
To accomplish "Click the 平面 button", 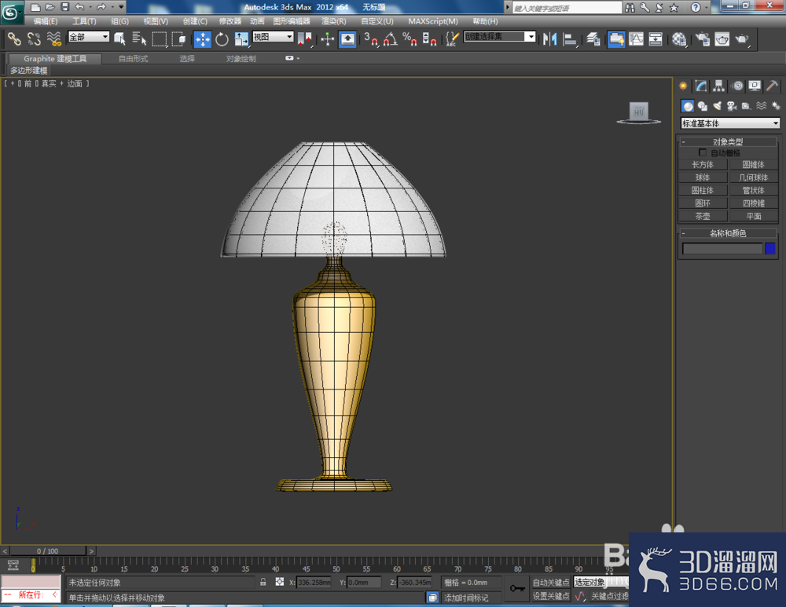I will click(x=754, y=217).
